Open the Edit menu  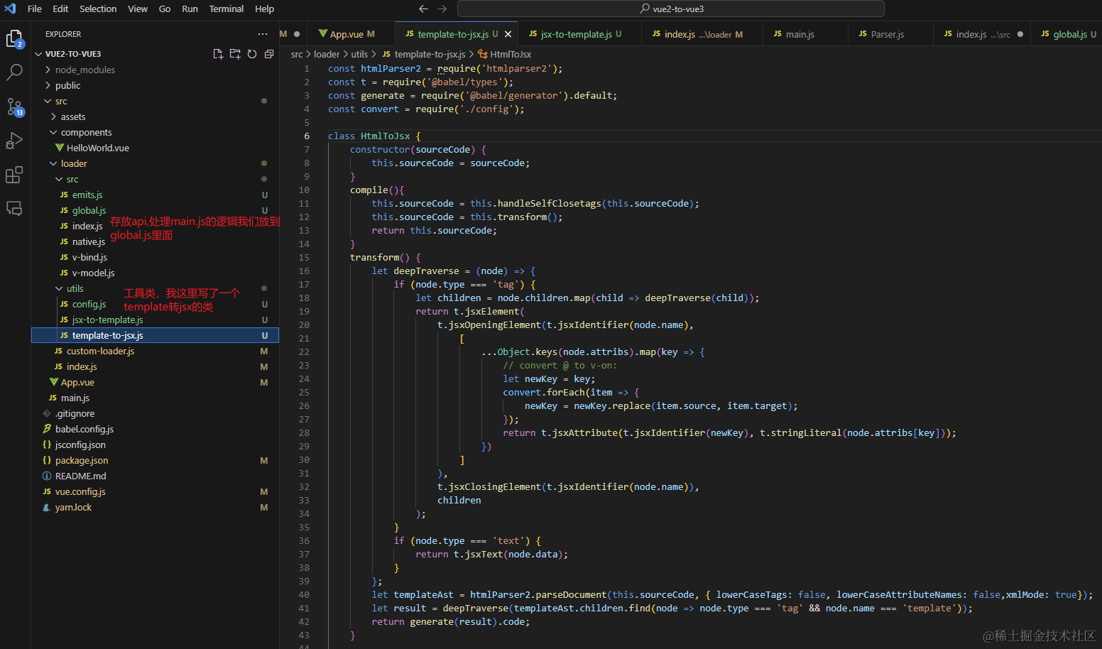pos(60,9)
